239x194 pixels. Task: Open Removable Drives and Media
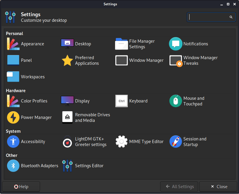(x=67, y=117)
